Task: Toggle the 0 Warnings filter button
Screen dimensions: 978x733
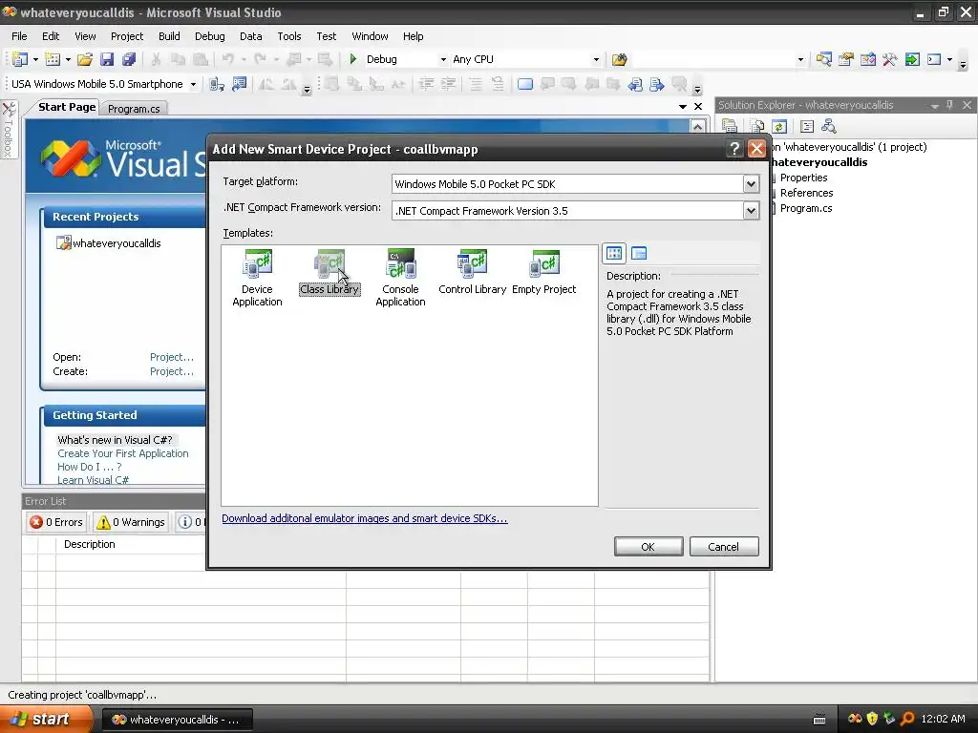Action: [131, 522]
